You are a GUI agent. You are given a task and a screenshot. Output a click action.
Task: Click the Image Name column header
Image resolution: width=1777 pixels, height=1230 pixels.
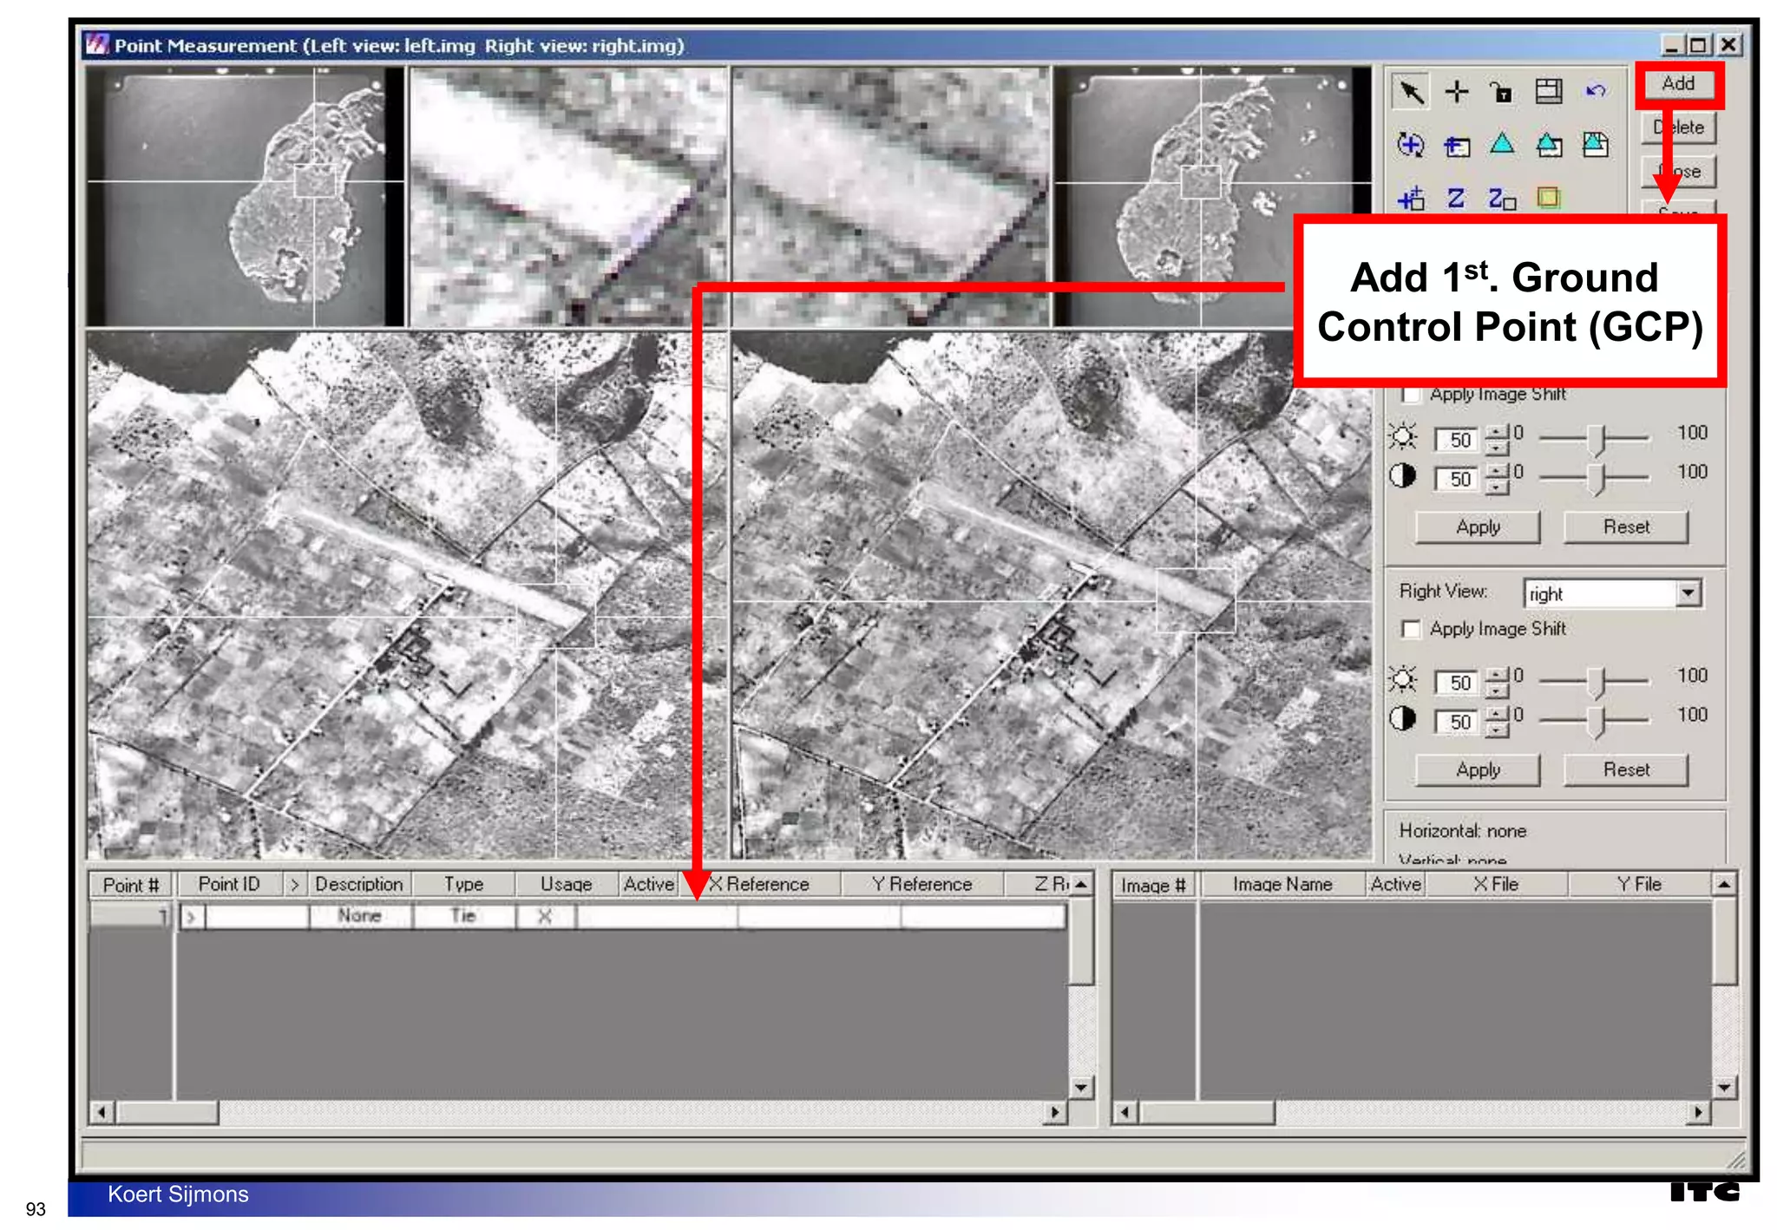[1282, 884]
